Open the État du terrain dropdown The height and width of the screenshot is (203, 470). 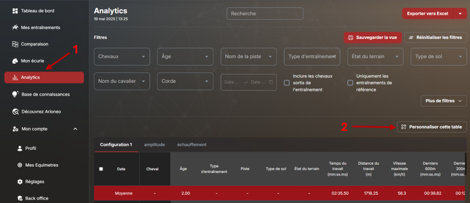click(375, 57)
